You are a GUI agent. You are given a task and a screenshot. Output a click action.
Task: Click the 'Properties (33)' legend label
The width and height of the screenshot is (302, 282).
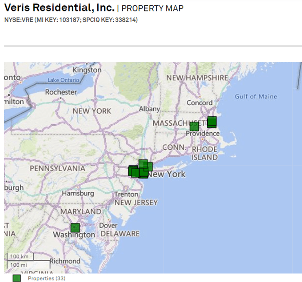(46, 278)
